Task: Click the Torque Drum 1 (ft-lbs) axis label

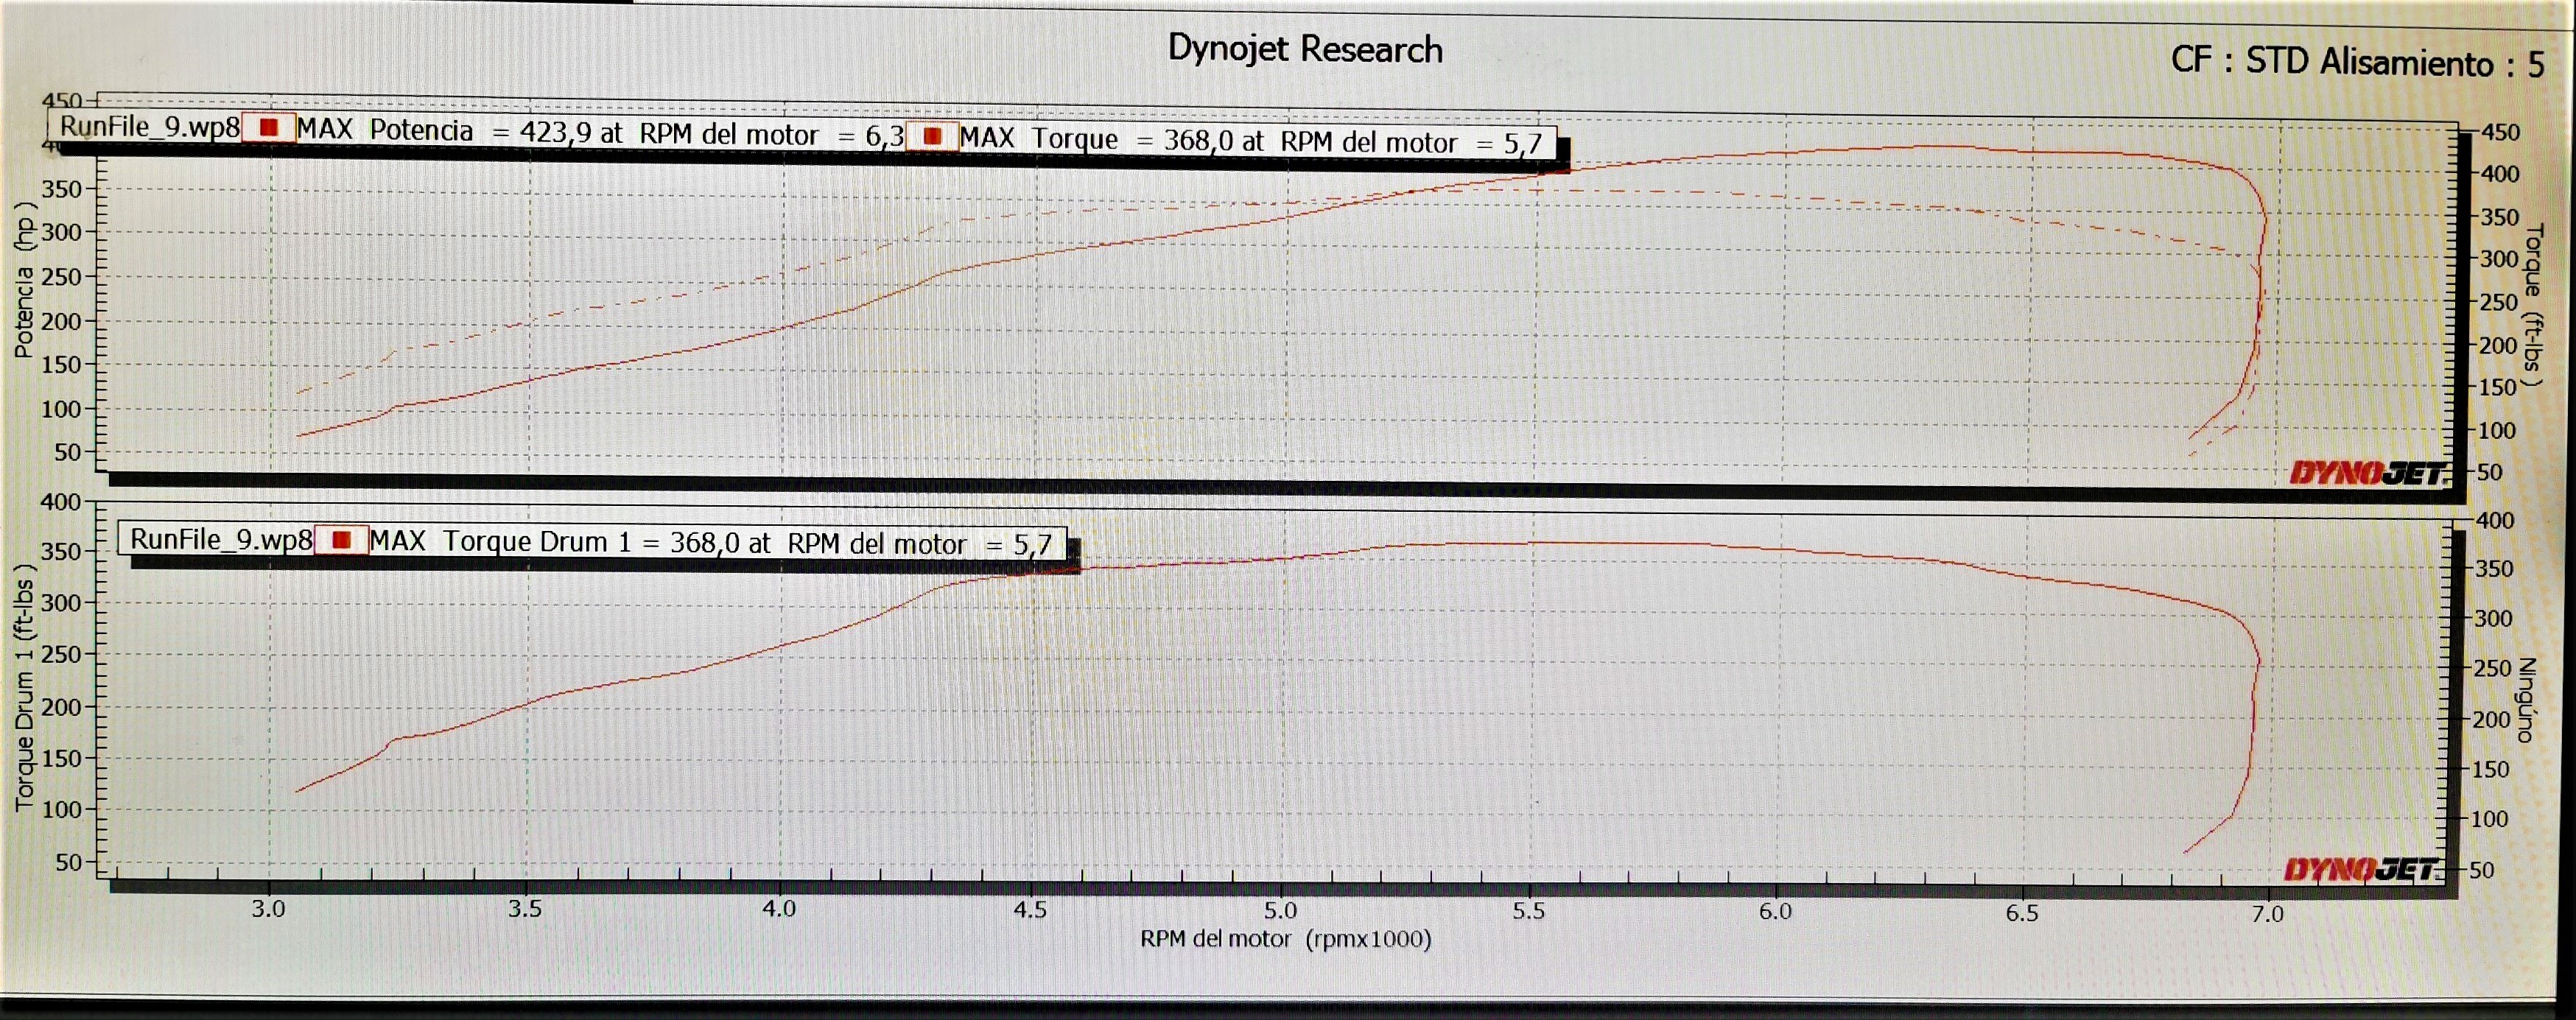Action: click(24, 687)
